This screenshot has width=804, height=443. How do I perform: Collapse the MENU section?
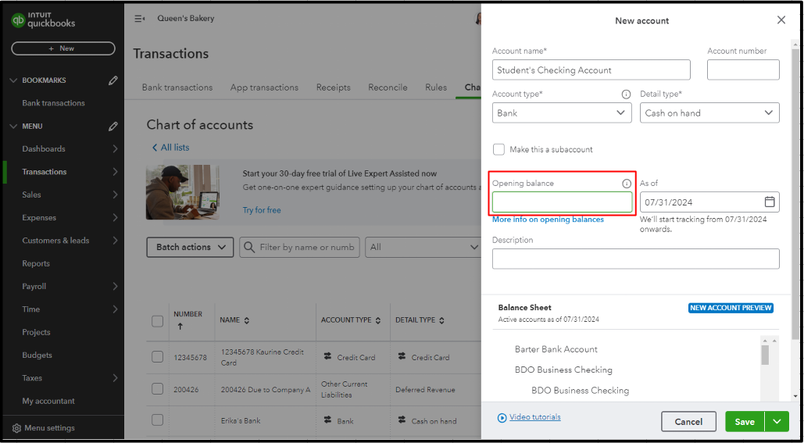(13, 126)
